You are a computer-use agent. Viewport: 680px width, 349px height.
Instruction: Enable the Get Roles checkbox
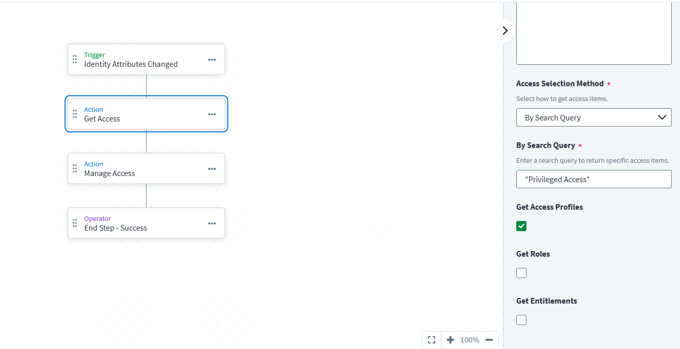click(x=521, y=273)
